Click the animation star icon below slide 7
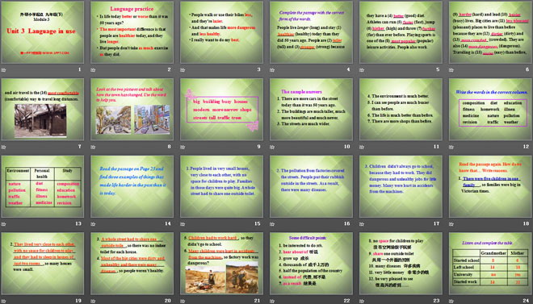 click(x=4, y=148)
